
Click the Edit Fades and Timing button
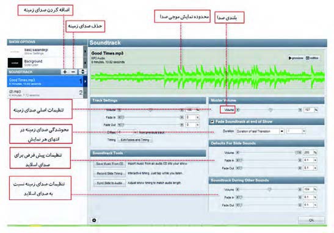pyautogui.click(x=135, y=140)
